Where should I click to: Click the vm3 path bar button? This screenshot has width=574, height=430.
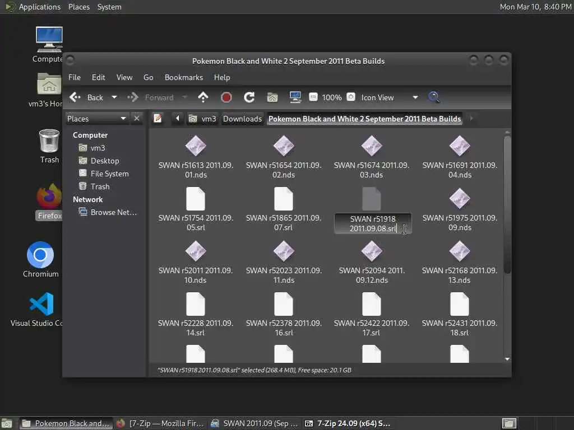(x=202, y=119)
